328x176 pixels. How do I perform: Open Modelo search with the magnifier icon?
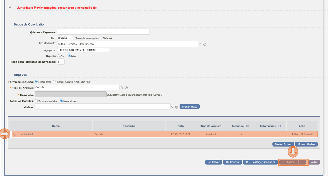173,107
